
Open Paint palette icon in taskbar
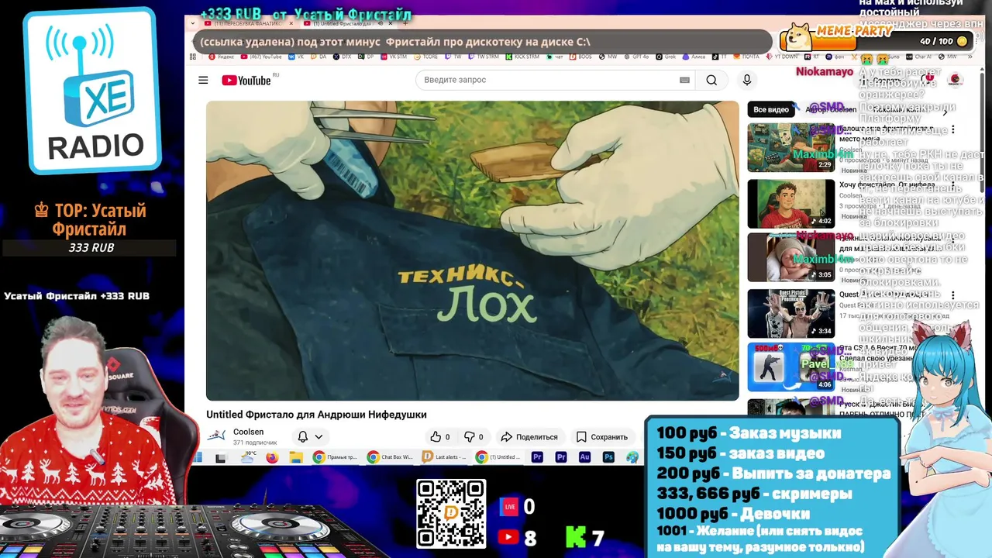pos(632,457)
